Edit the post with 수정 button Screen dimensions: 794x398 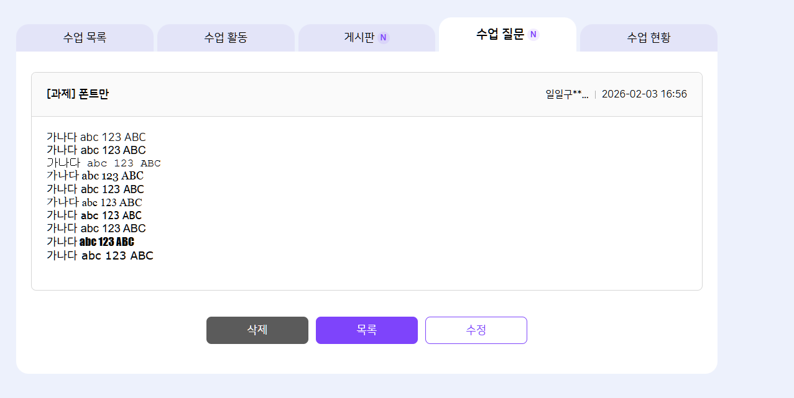(x=476, y=330)
